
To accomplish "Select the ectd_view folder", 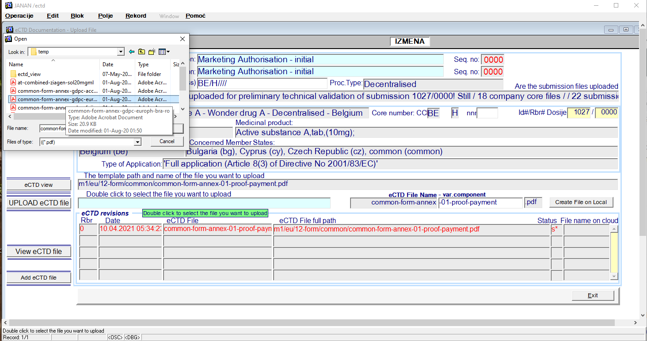I will tap(29, 74).
